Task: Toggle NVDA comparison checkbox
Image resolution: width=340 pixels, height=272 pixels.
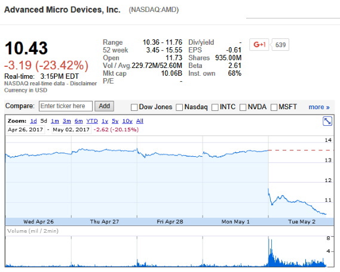Action: point(243,107)
